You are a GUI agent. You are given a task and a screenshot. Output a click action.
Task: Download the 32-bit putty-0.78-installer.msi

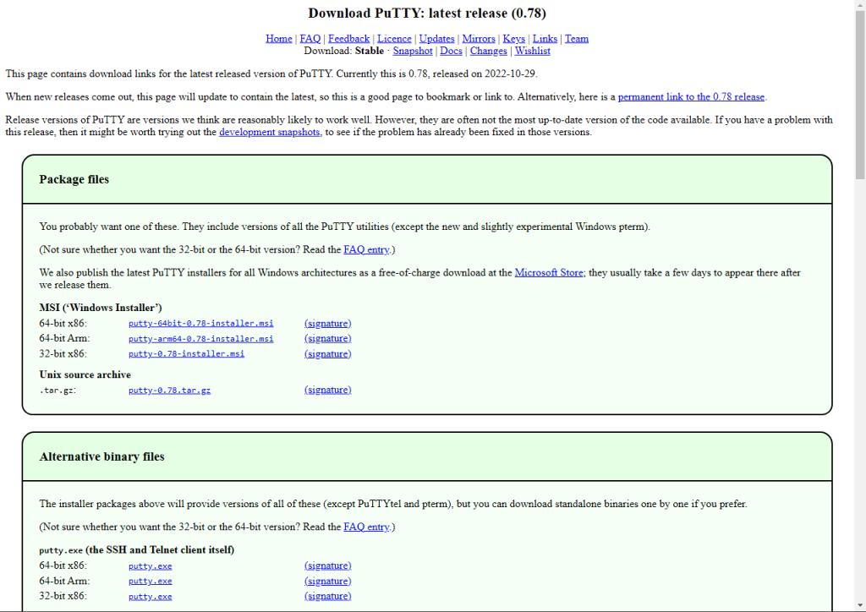186,353
